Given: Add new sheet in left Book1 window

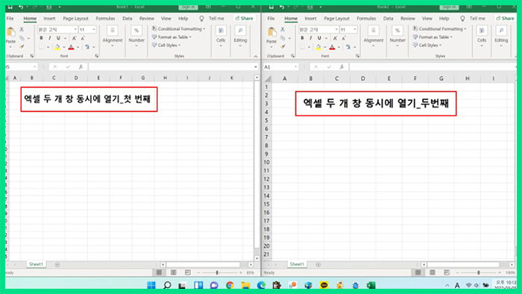Looking at the screenshot, I should tap(57, 265).
